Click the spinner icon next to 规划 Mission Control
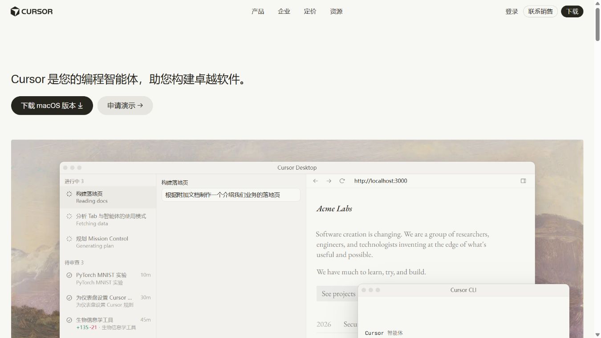The image size is (601, 338). 69,239
